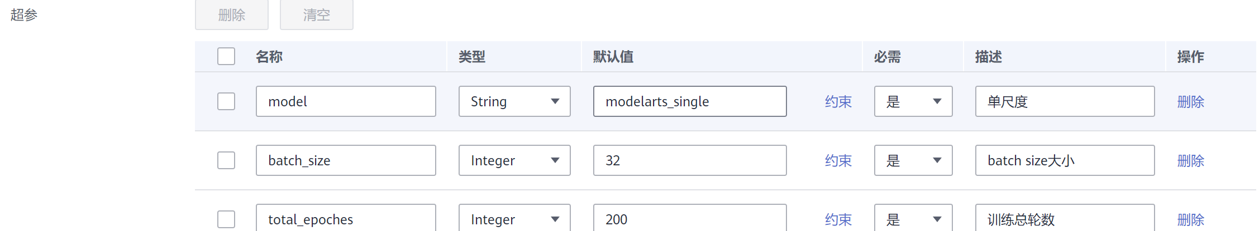The width and height of the screenshot is (1259, 231).
Task: Check the select-all header checkbox
Action: (x=226, y=56)
